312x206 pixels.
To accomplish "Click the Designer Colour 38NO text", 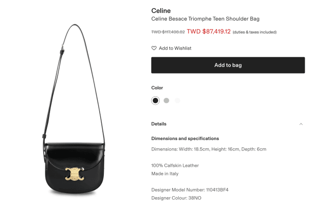I will pos(176,198).
